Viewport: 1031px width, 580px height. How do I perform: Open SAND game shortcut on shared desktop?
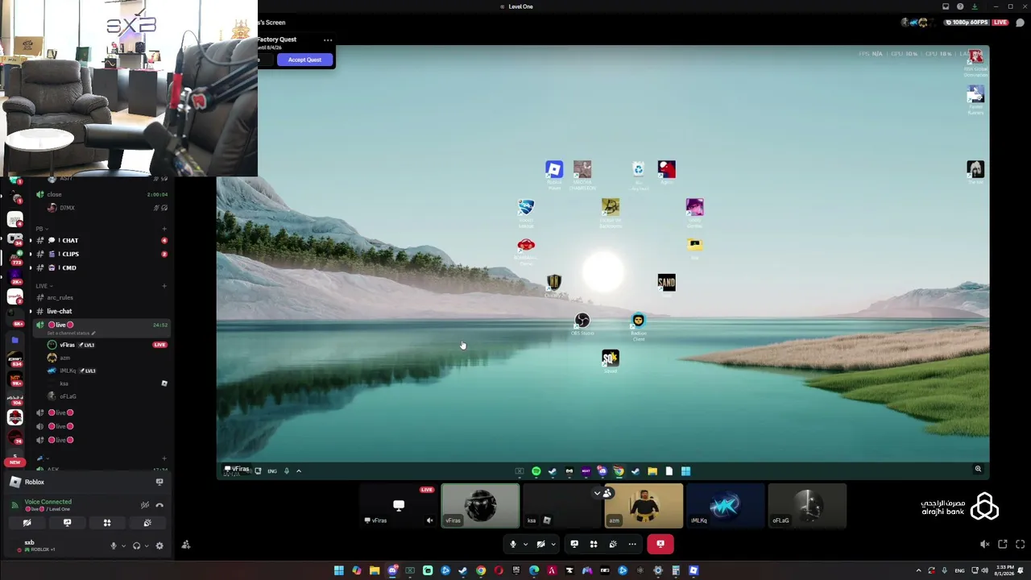[666, 284]
